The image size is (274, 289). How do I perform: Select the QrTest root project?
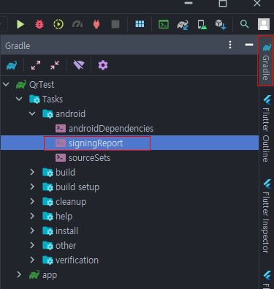pyautogui.click(x=42, y=85)
